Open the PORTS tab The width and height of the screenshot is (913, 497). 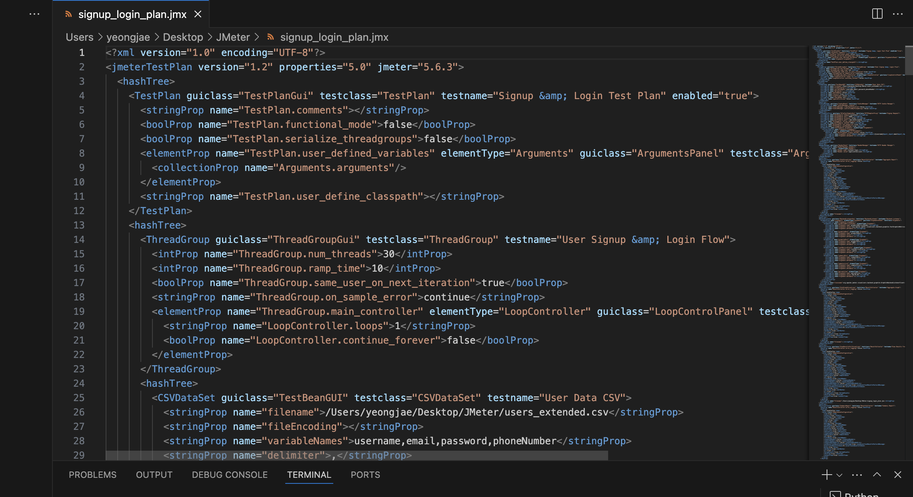[x=365, y=475]
